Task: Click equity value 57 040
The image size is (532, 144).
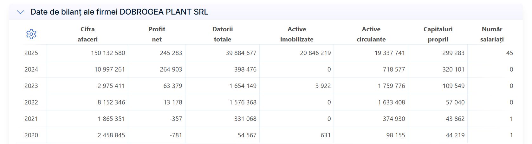Action: pos(455,102)
